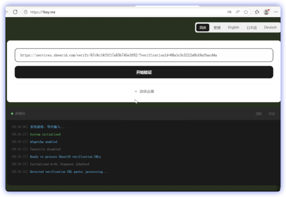Click the 导出 export console button

tap(271, 113)
